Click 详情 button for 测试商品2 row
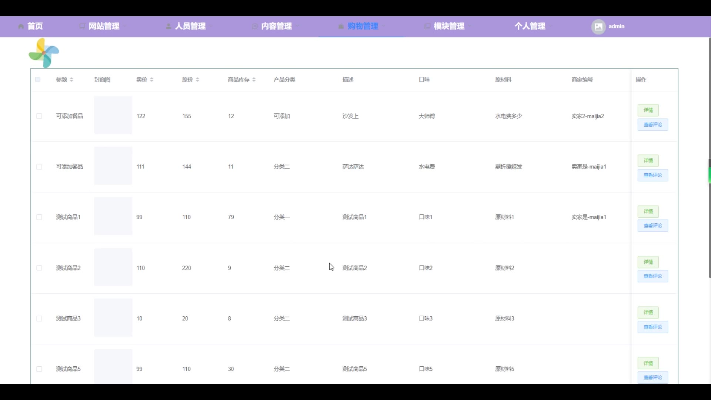 pos(648,262)
